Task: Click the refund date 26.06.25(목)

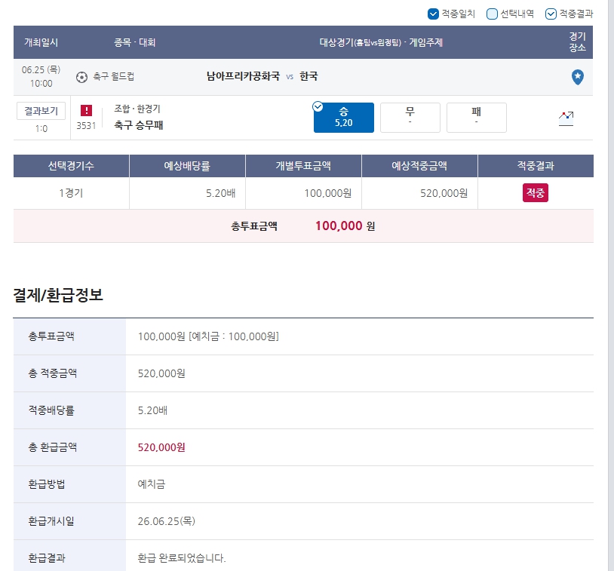Action: pyautogui.click(x=167, y=521)
